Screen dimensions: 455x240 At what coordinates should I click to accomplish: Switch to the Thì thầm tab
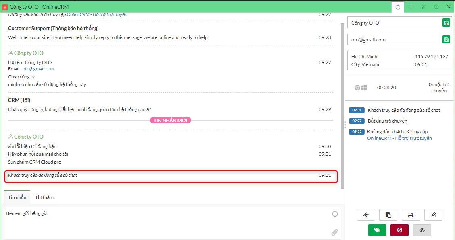(x=44, y=197)
